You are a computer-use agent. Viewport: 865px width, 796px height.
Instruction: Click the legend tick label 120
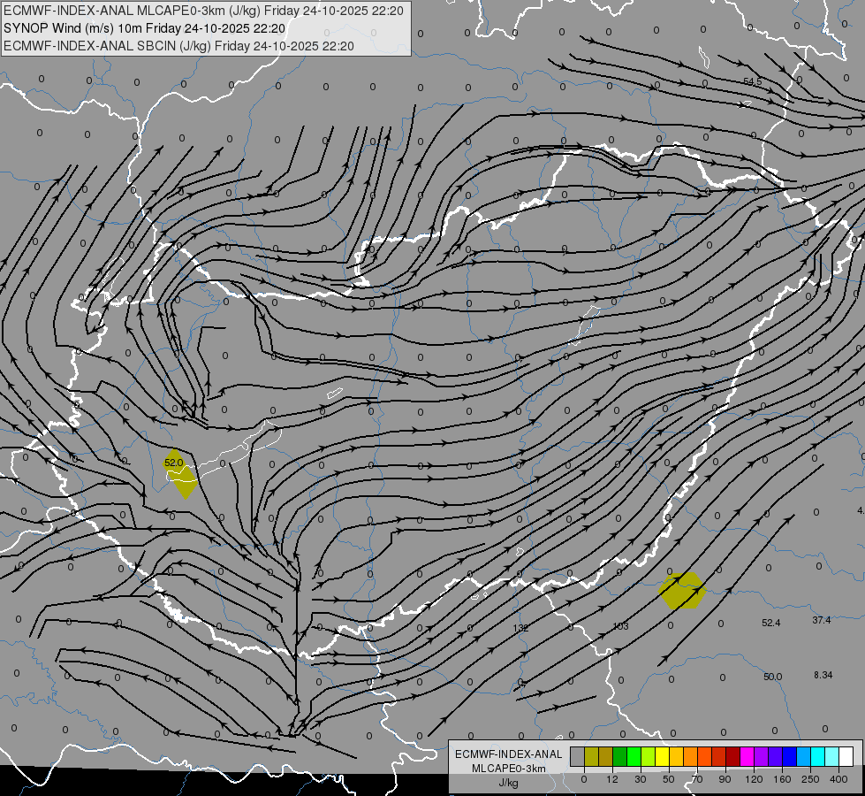[x=754, y=779]
